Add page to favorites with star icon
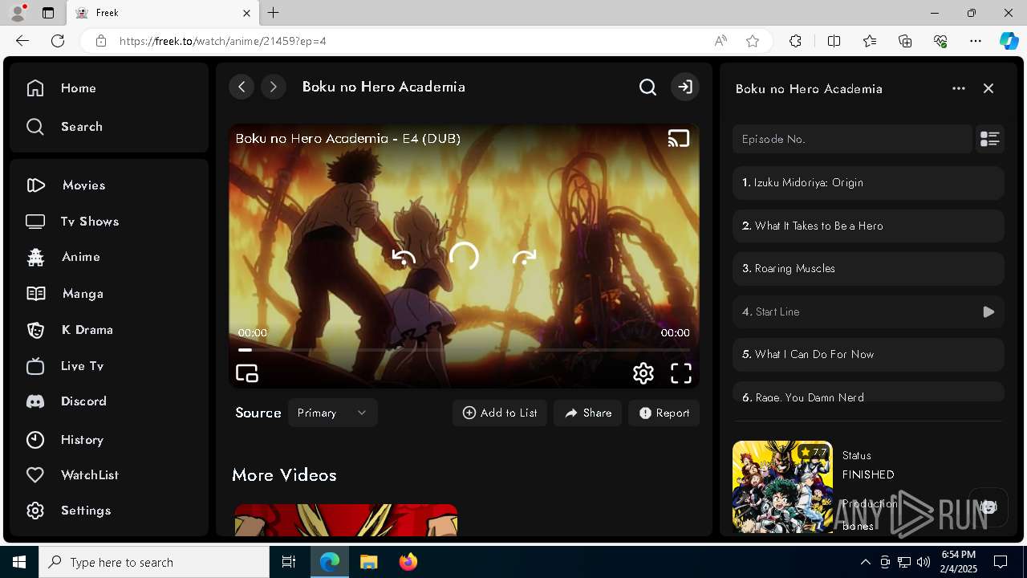Screen dimensions: 1027x578 pyautogui.click(x=753, y=41)
